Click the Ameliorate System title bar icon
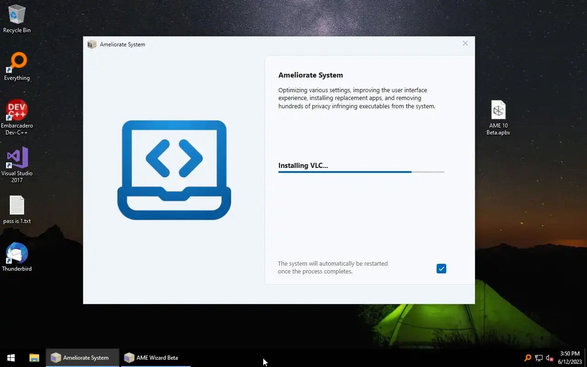This screenshot has height=367, width=587. [x=92, y=44]
